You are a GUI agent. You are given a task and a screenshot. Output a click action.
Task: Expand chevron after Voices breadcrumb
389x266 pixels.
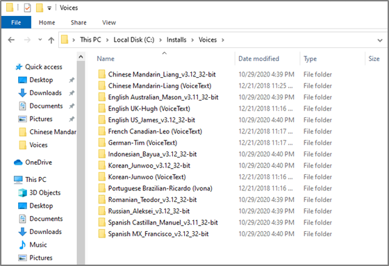pos(223,40)
